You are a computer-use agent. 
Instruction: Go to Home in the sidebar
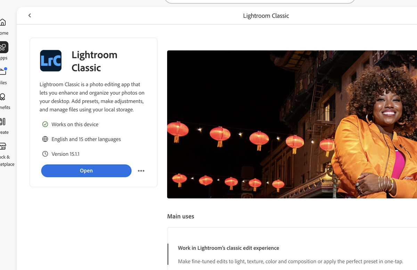(3, 23)
